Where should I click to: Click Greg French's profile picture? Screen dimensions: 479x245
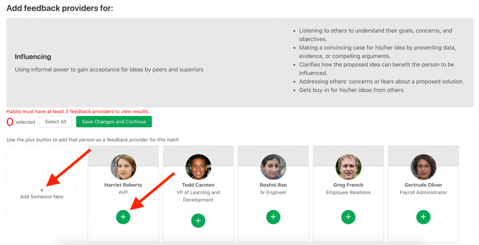[348, 167]
